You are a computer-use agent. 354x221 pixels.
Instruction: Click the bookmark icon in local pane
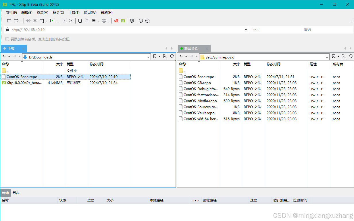click(155, 57)
